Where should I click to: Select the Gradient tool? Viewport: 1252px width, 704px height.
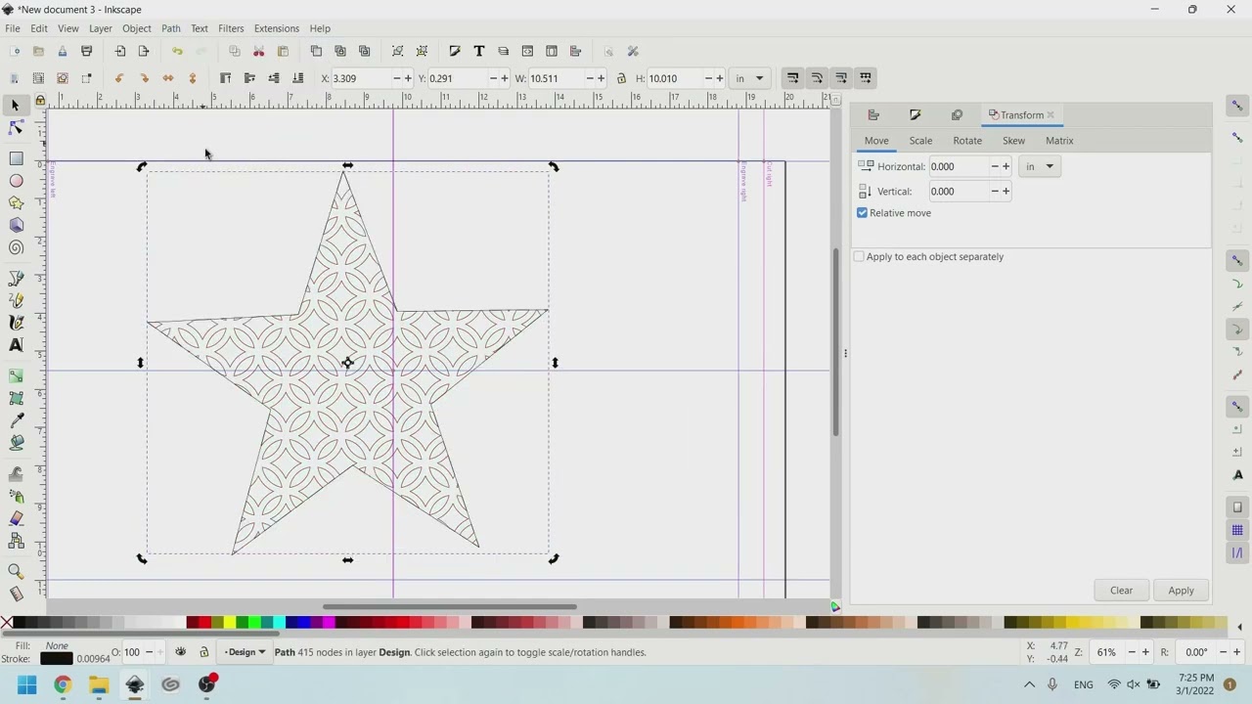tap(16, 375)
